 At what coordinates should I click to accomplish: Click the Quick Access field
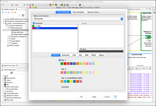click(x=149, y=5)
